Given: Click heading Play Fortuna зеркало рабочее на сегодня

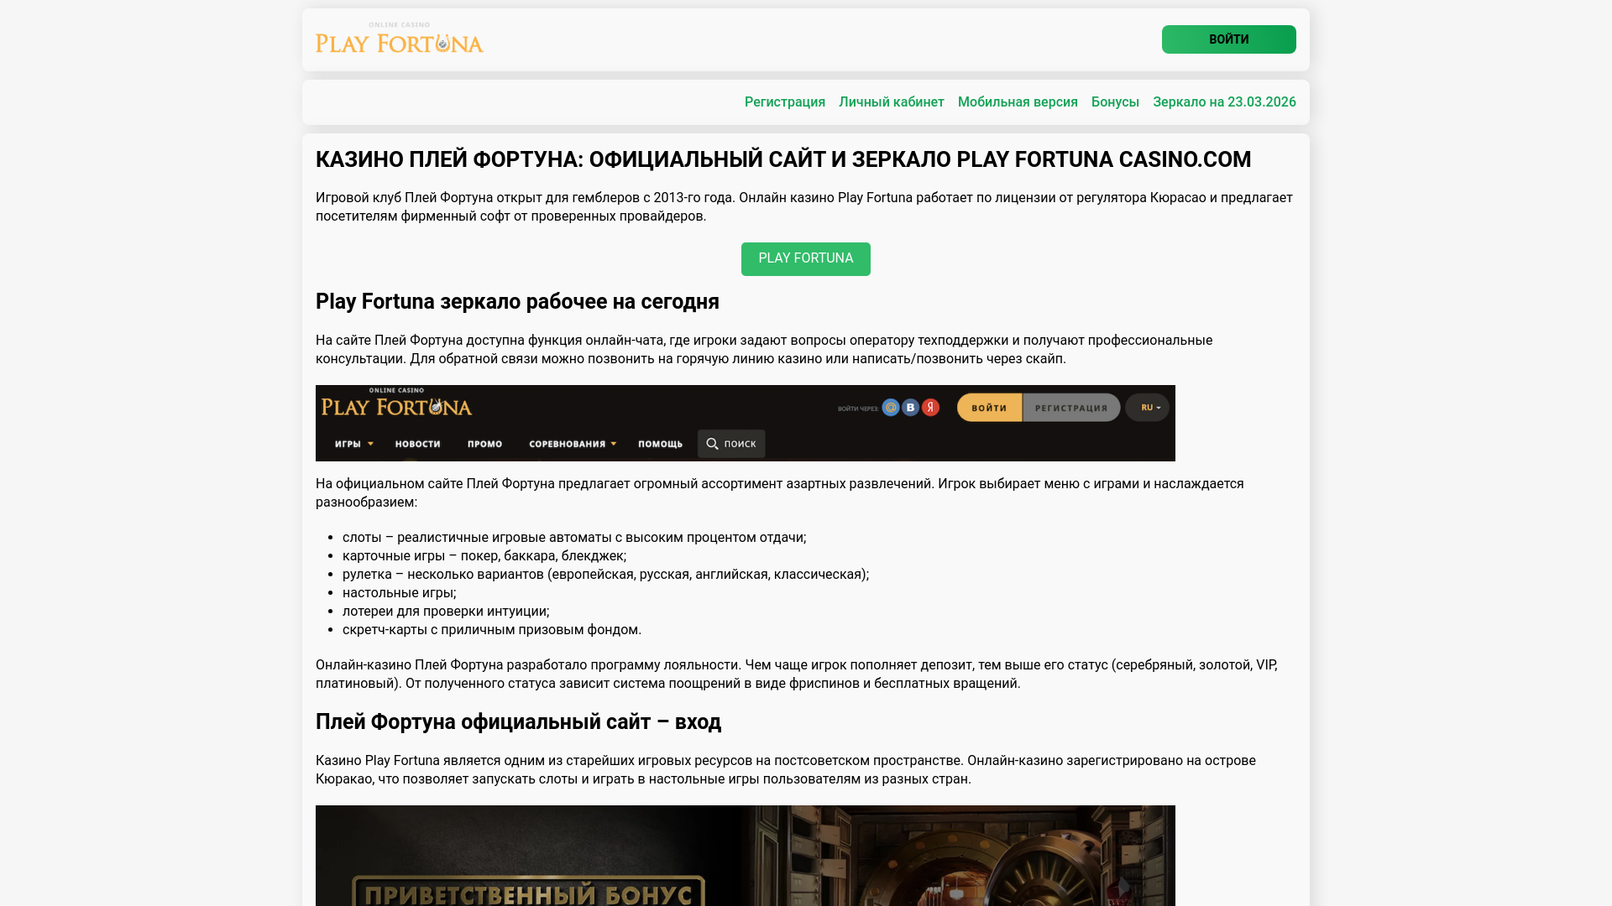Looking at the screenshot, I should pos(517,301).
